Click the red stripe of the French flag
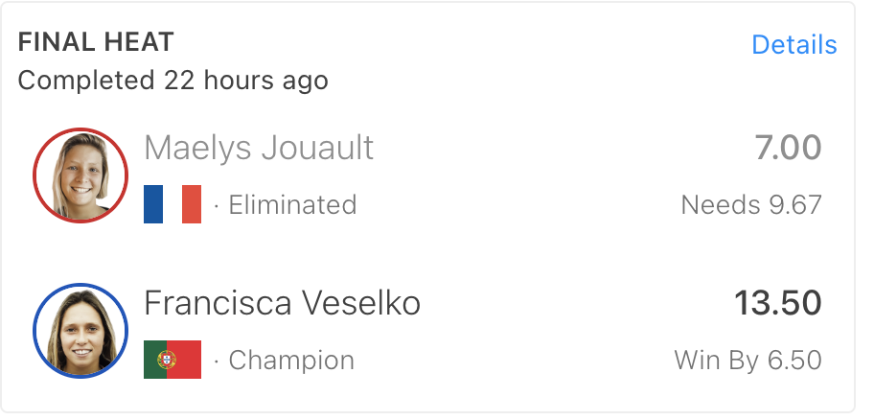The image size is (874, 420). [192, 204]
